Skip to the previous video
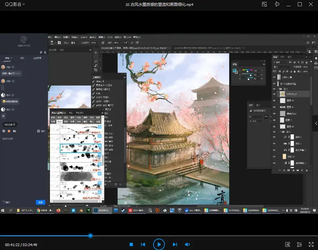 click(x=143, y=244)
